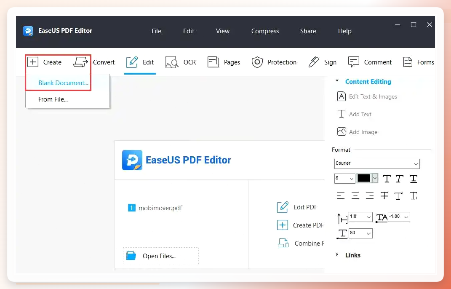Click the Forms document icon
This screenshot has height=289, width=451.
(x=408, y=62)
